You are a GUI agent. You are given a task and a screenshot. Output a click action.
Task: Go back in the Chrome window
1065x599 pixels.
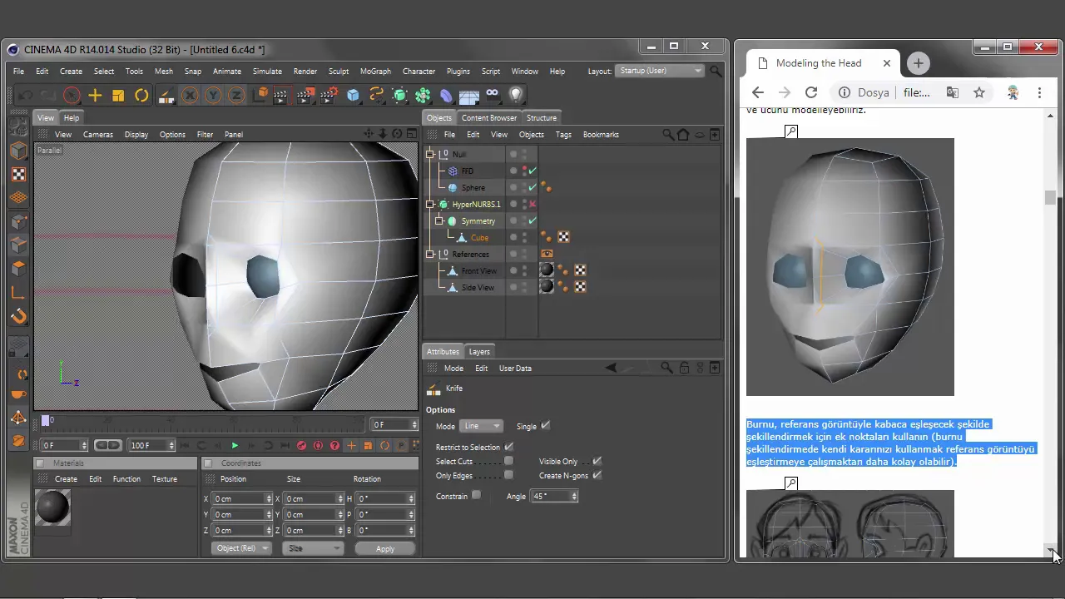tap(757, 92)
